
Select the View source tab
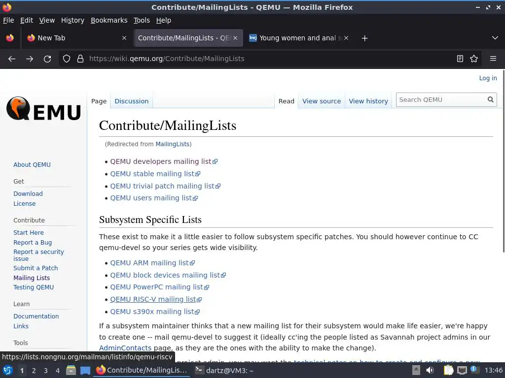click(322, 101)
